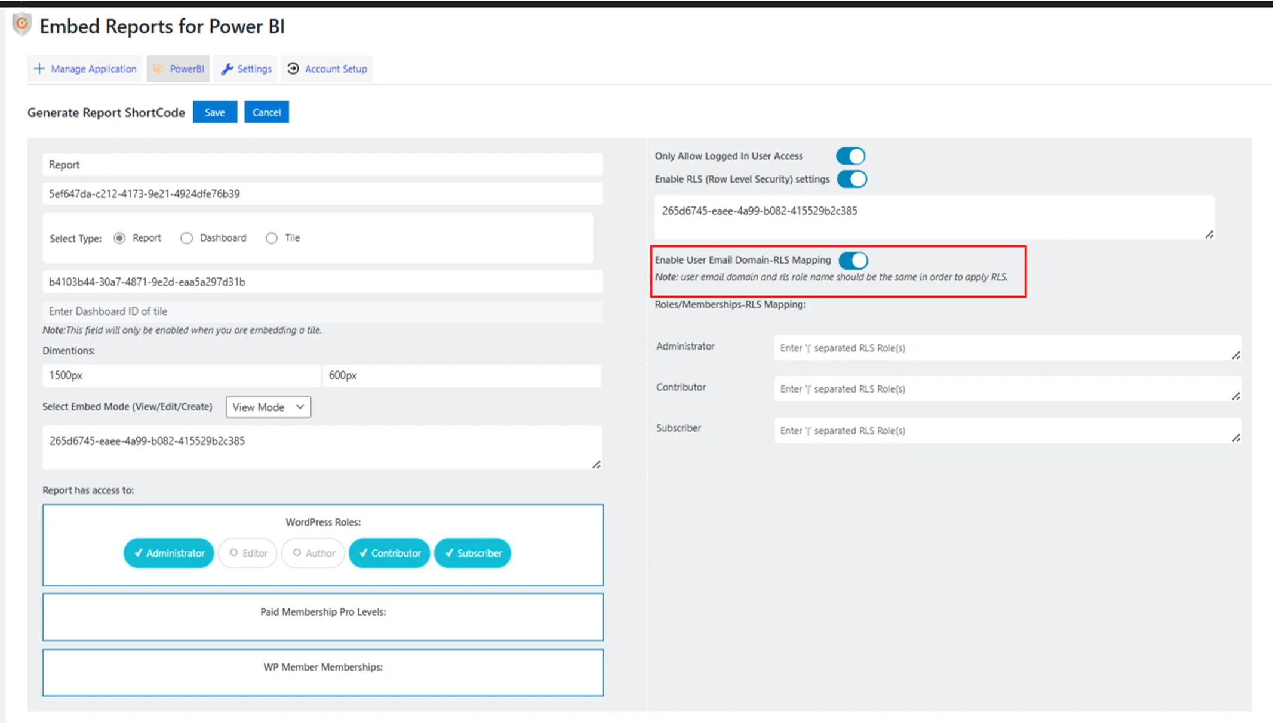Click resize handle of left dataset ID textarea

pyautogui.click(x=596, y=465)
